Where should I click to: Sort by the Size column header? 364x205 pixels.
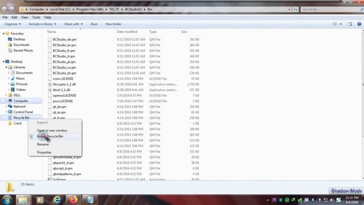click(184, 32)
